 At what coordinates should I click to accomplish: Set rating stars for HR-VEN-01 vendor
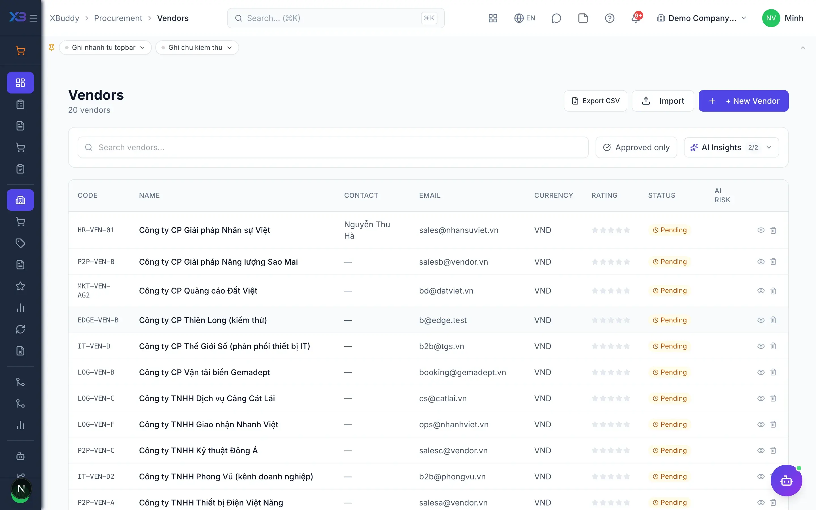point(611,230)
